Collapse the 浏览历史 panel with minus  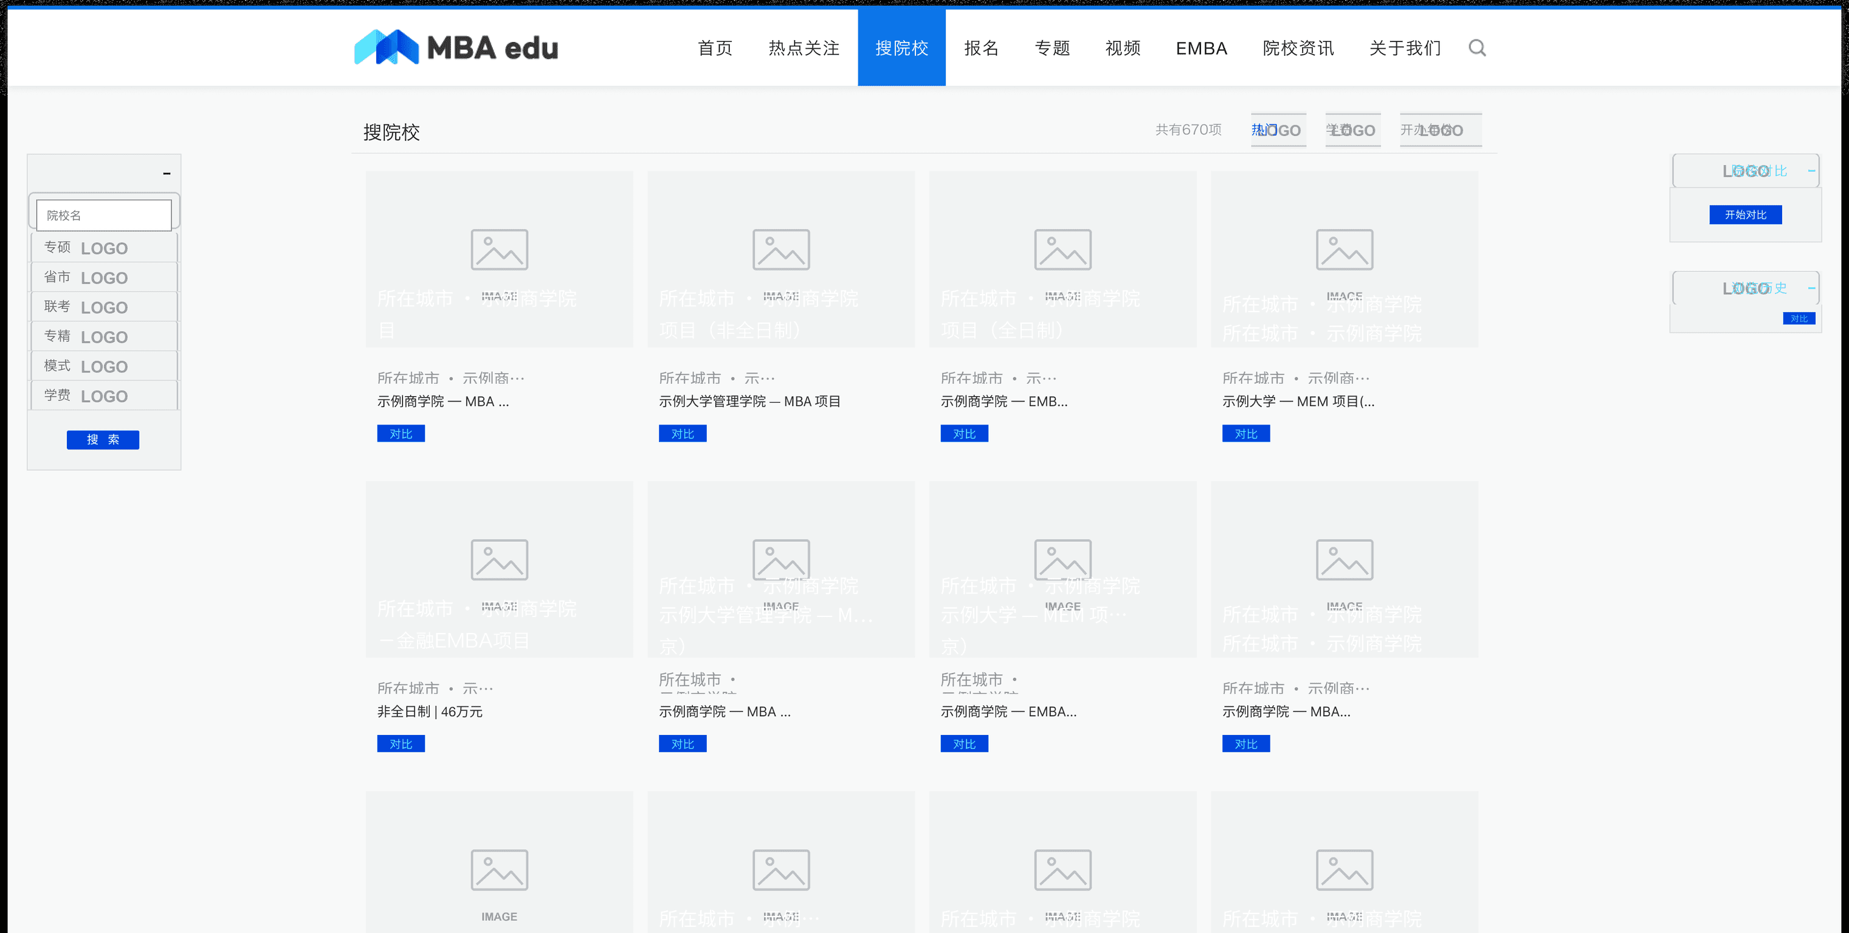1811,289
